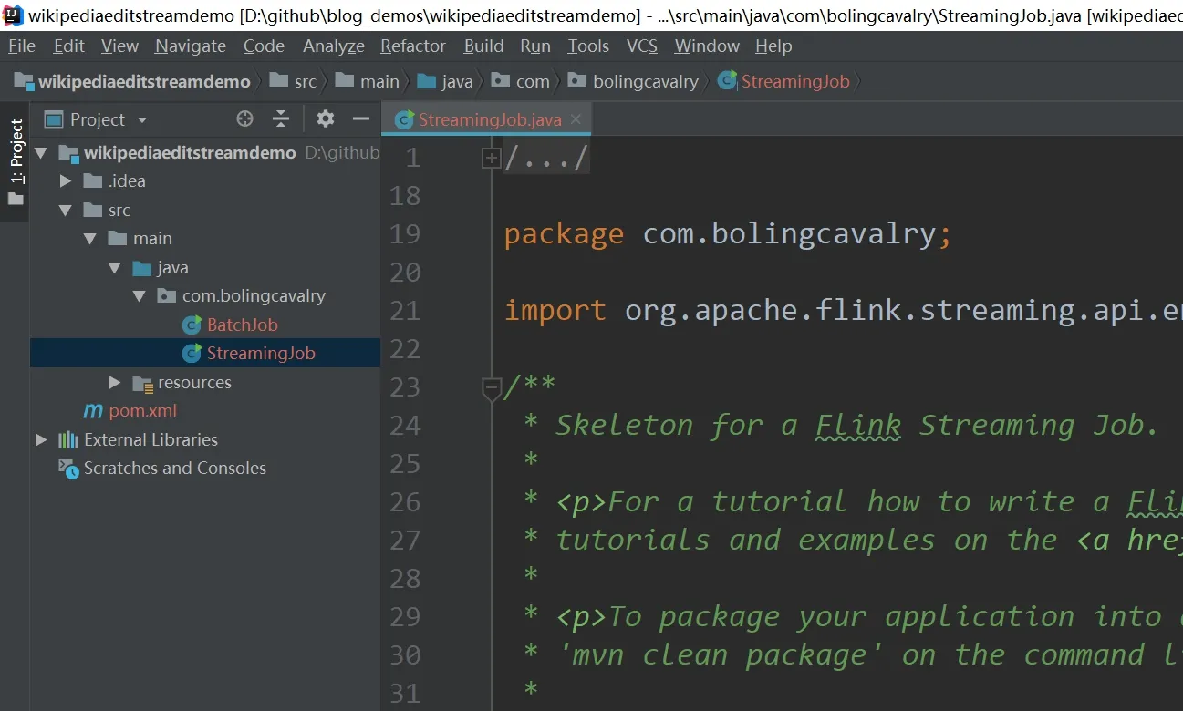The width and height of the screenshot is (1183, 711).
Task: Click the class icon beside StreamingJob breadcrumb
Action: [x=727, y=81]
